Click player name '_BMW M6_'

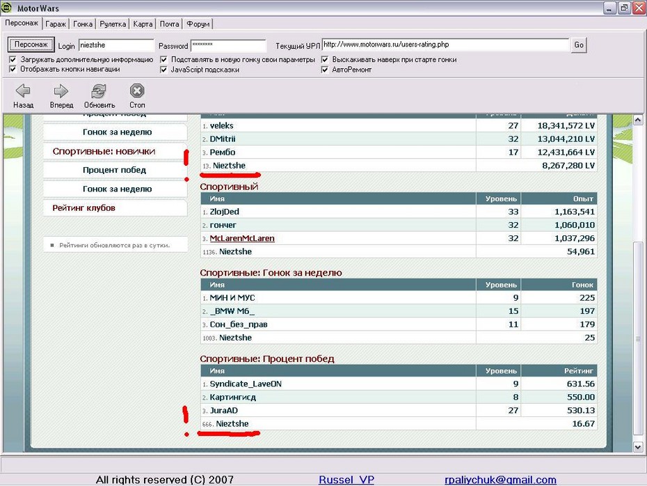pos(232,311)
